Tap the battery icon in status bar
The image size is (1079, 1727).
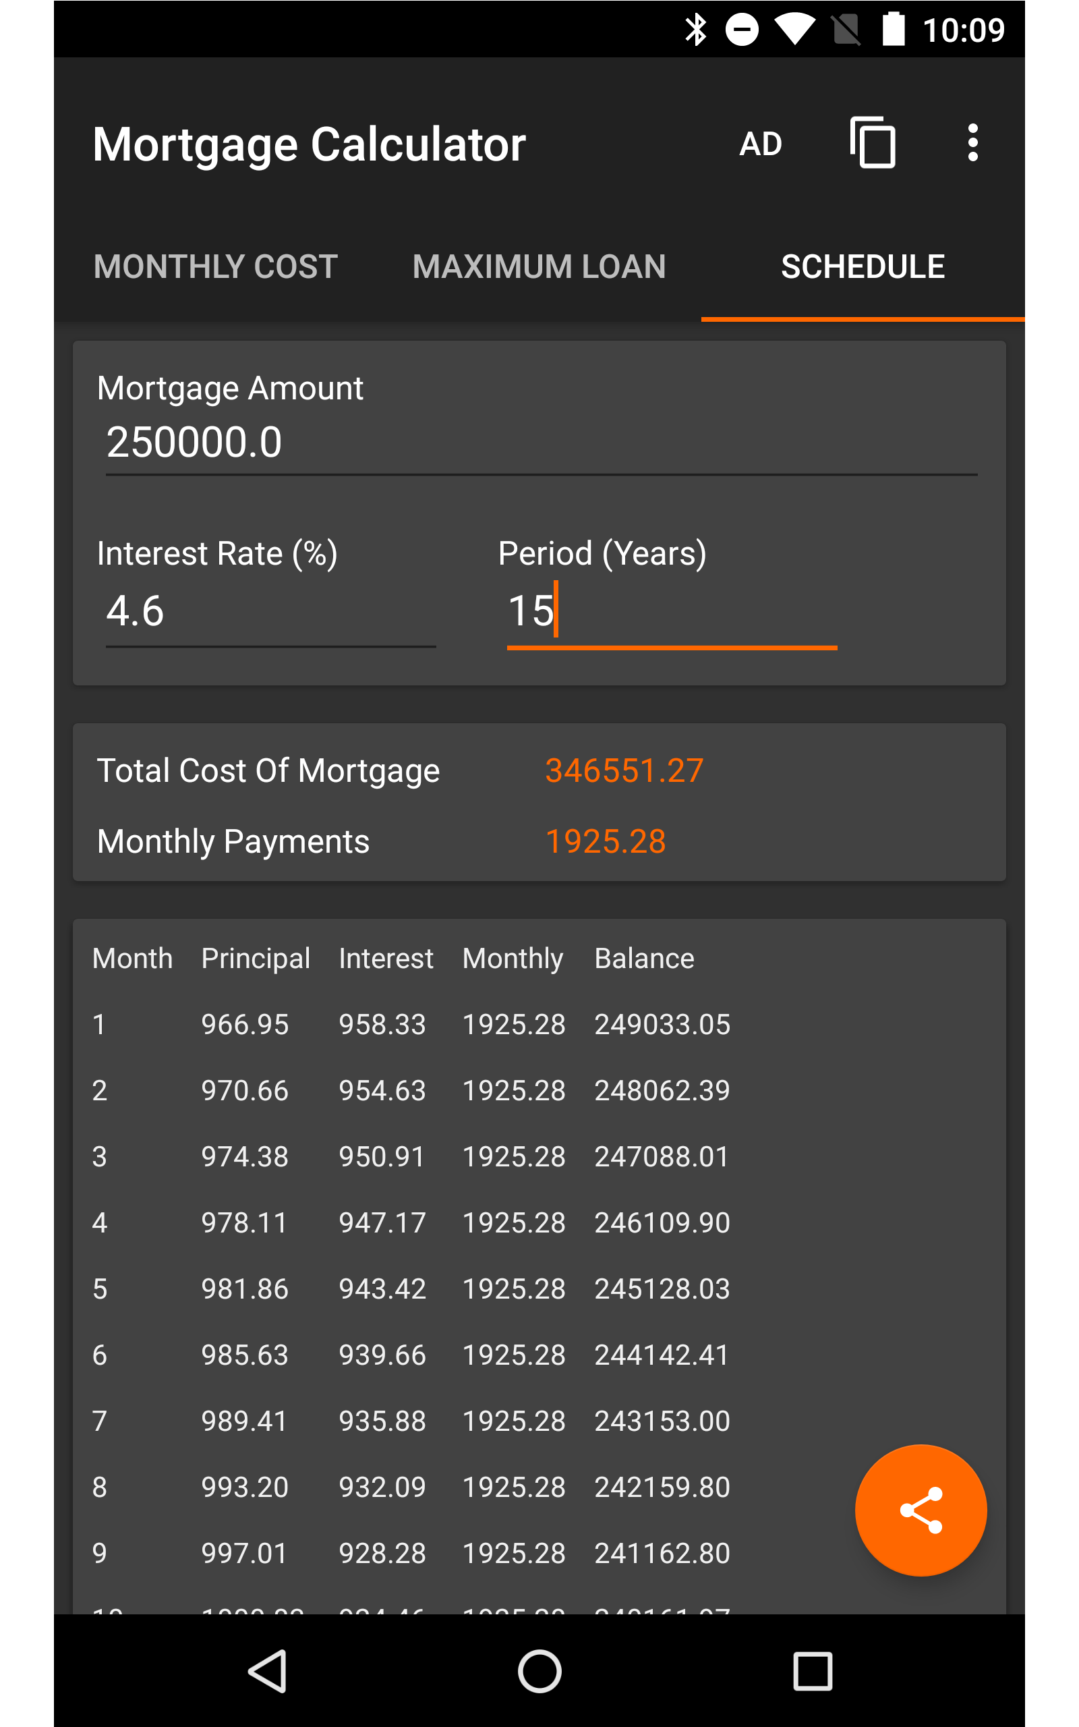click(894, 28)
